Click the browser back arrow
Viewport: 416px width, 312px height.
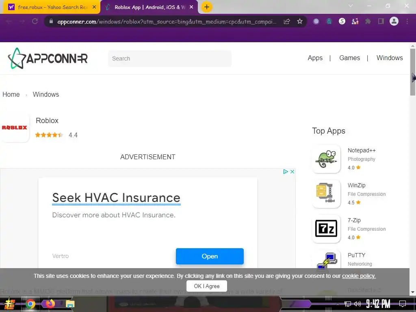pyautogui.click(x=9, y=22)
